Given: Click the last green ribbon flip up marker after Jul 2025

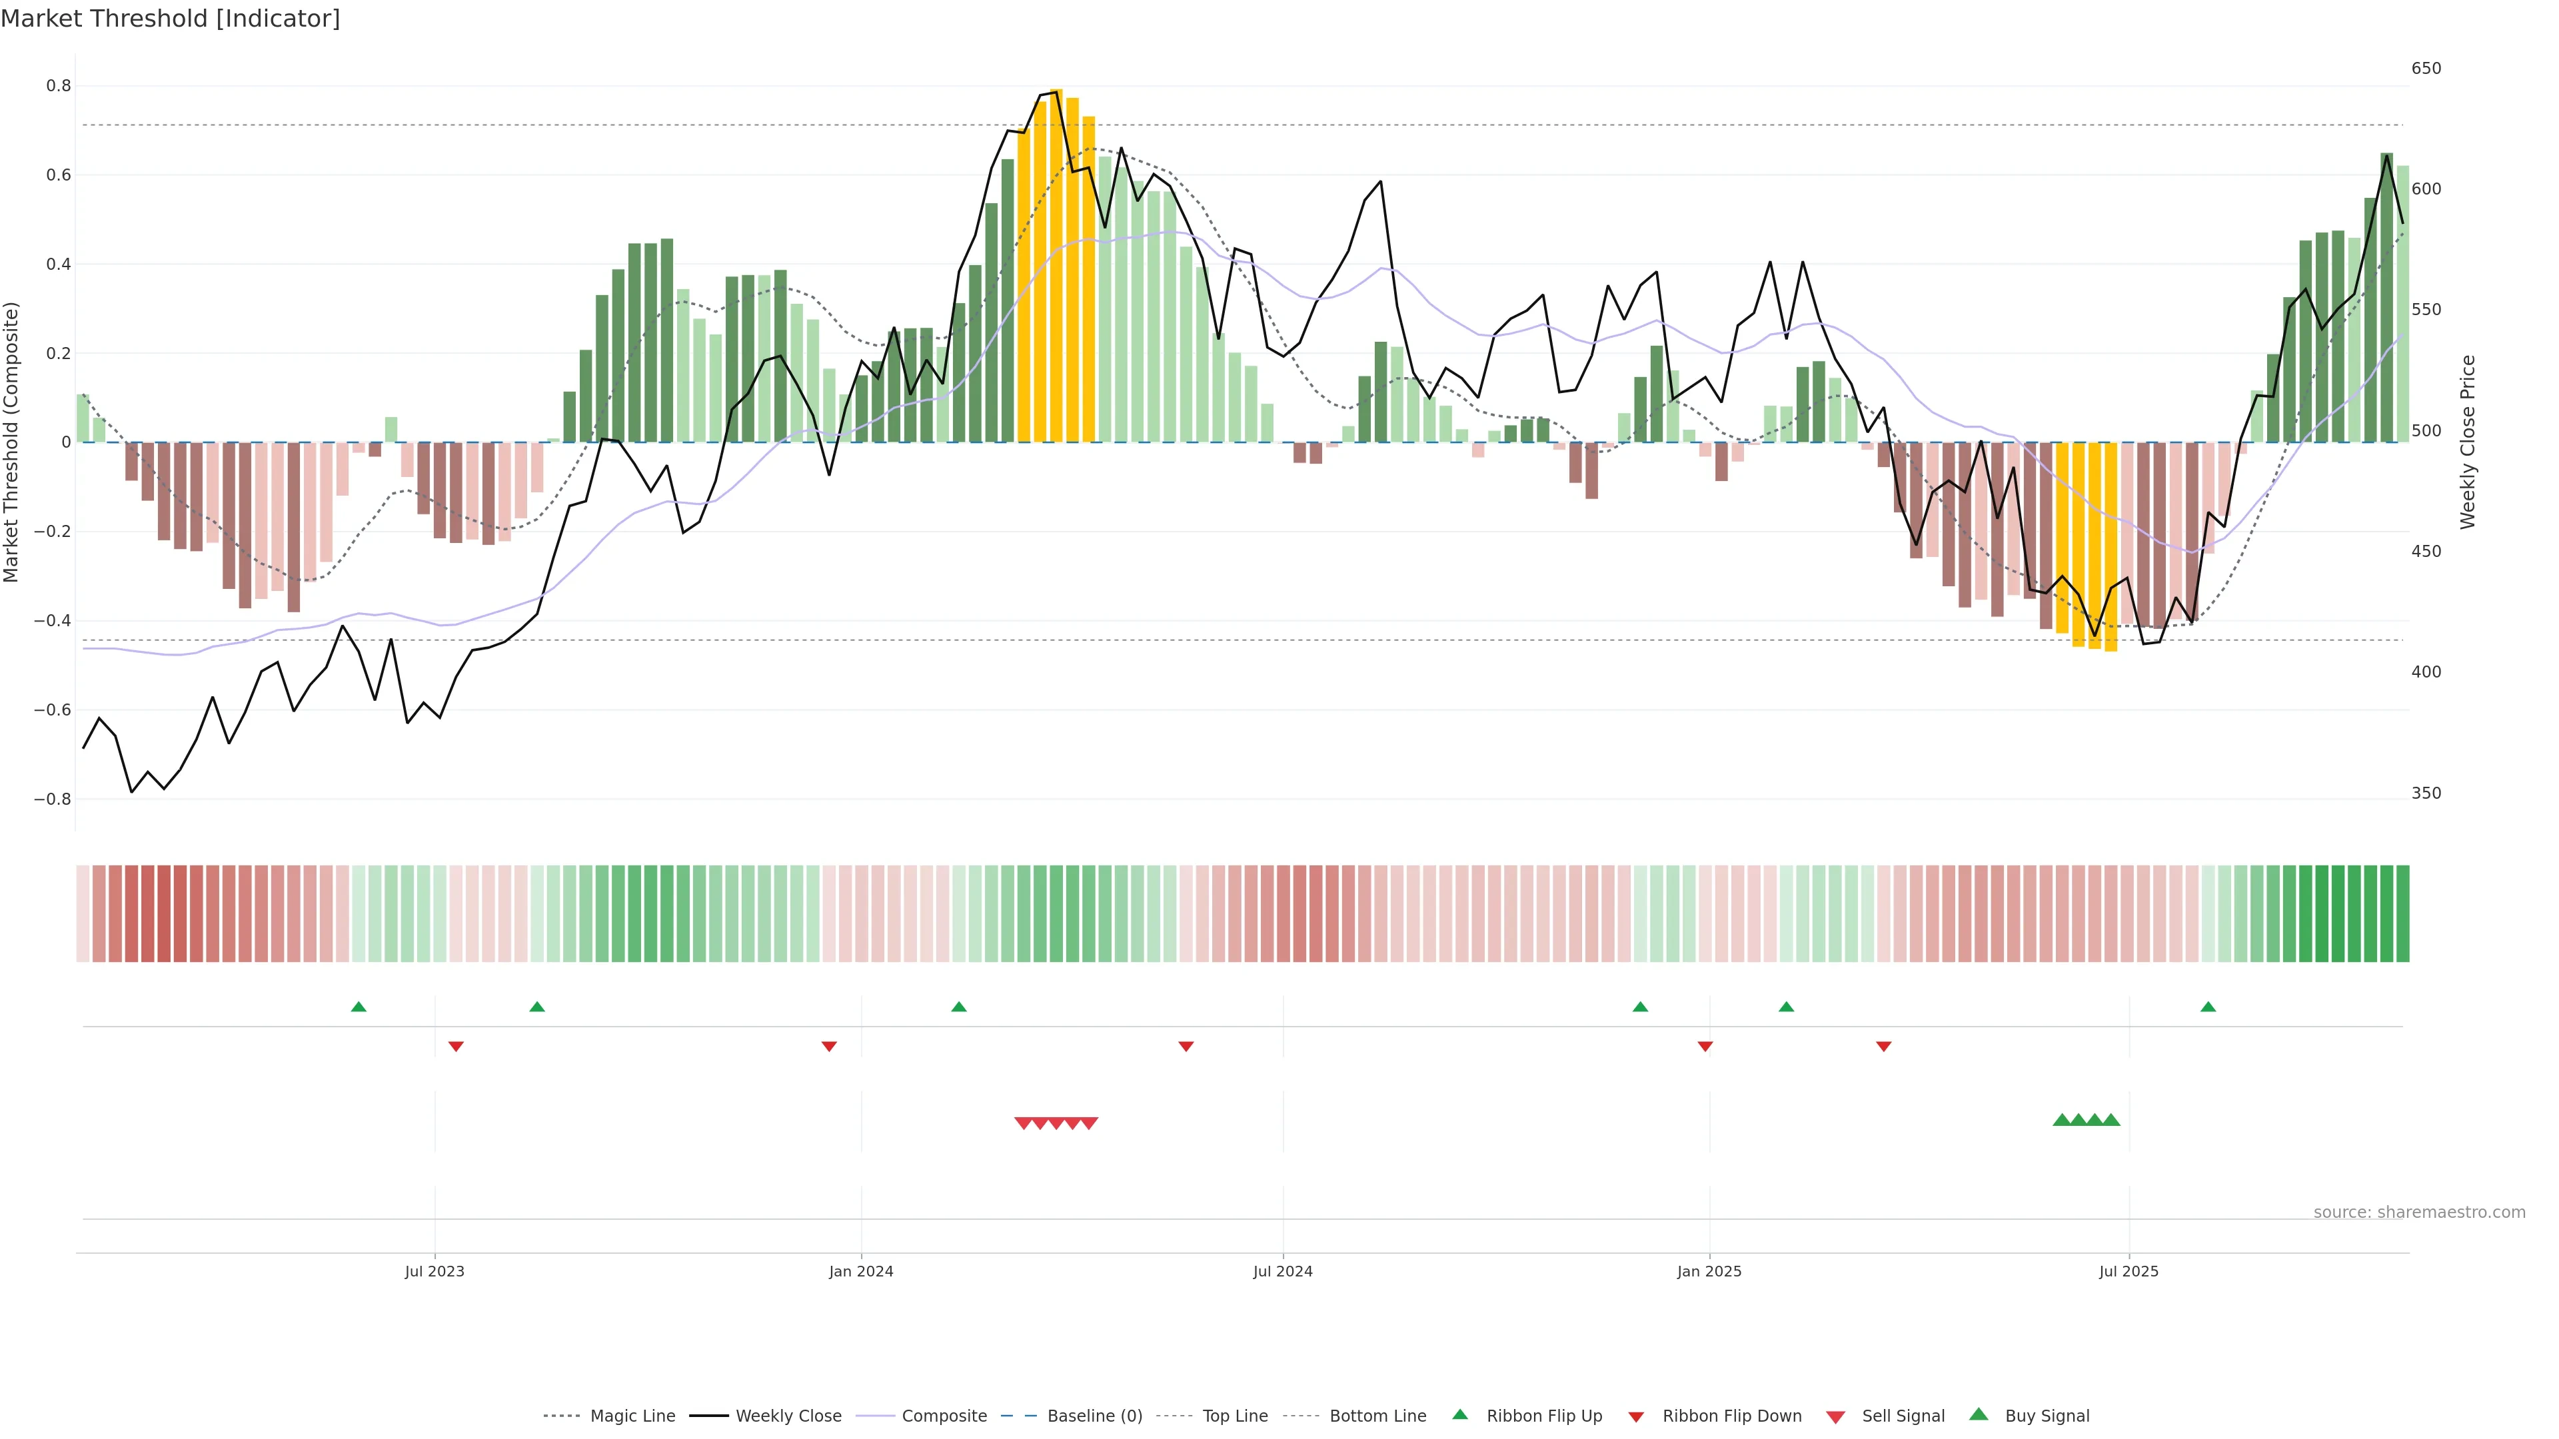Looking at the screenshot, I should pos(2208,1007).
